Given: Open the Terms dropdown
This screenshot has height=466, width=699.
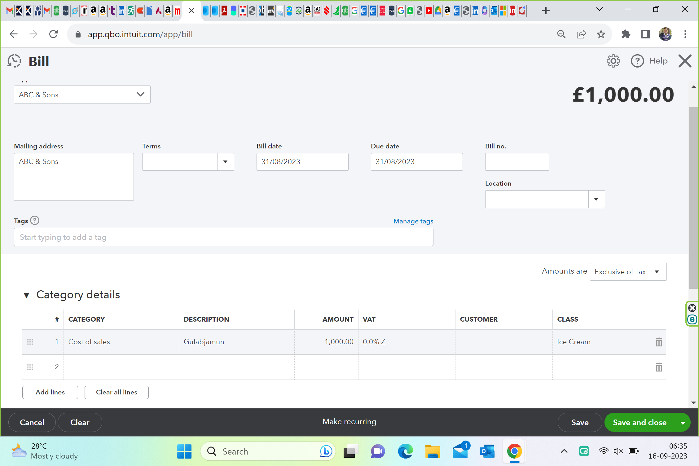Looking at the screenshot, I should [x=225, y=161].
